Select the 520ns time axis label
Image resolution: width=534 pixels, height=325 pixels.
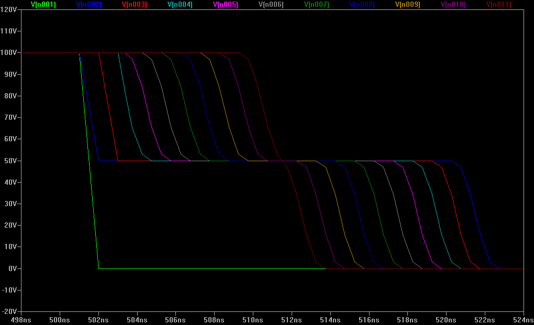(x=446, y=320)
